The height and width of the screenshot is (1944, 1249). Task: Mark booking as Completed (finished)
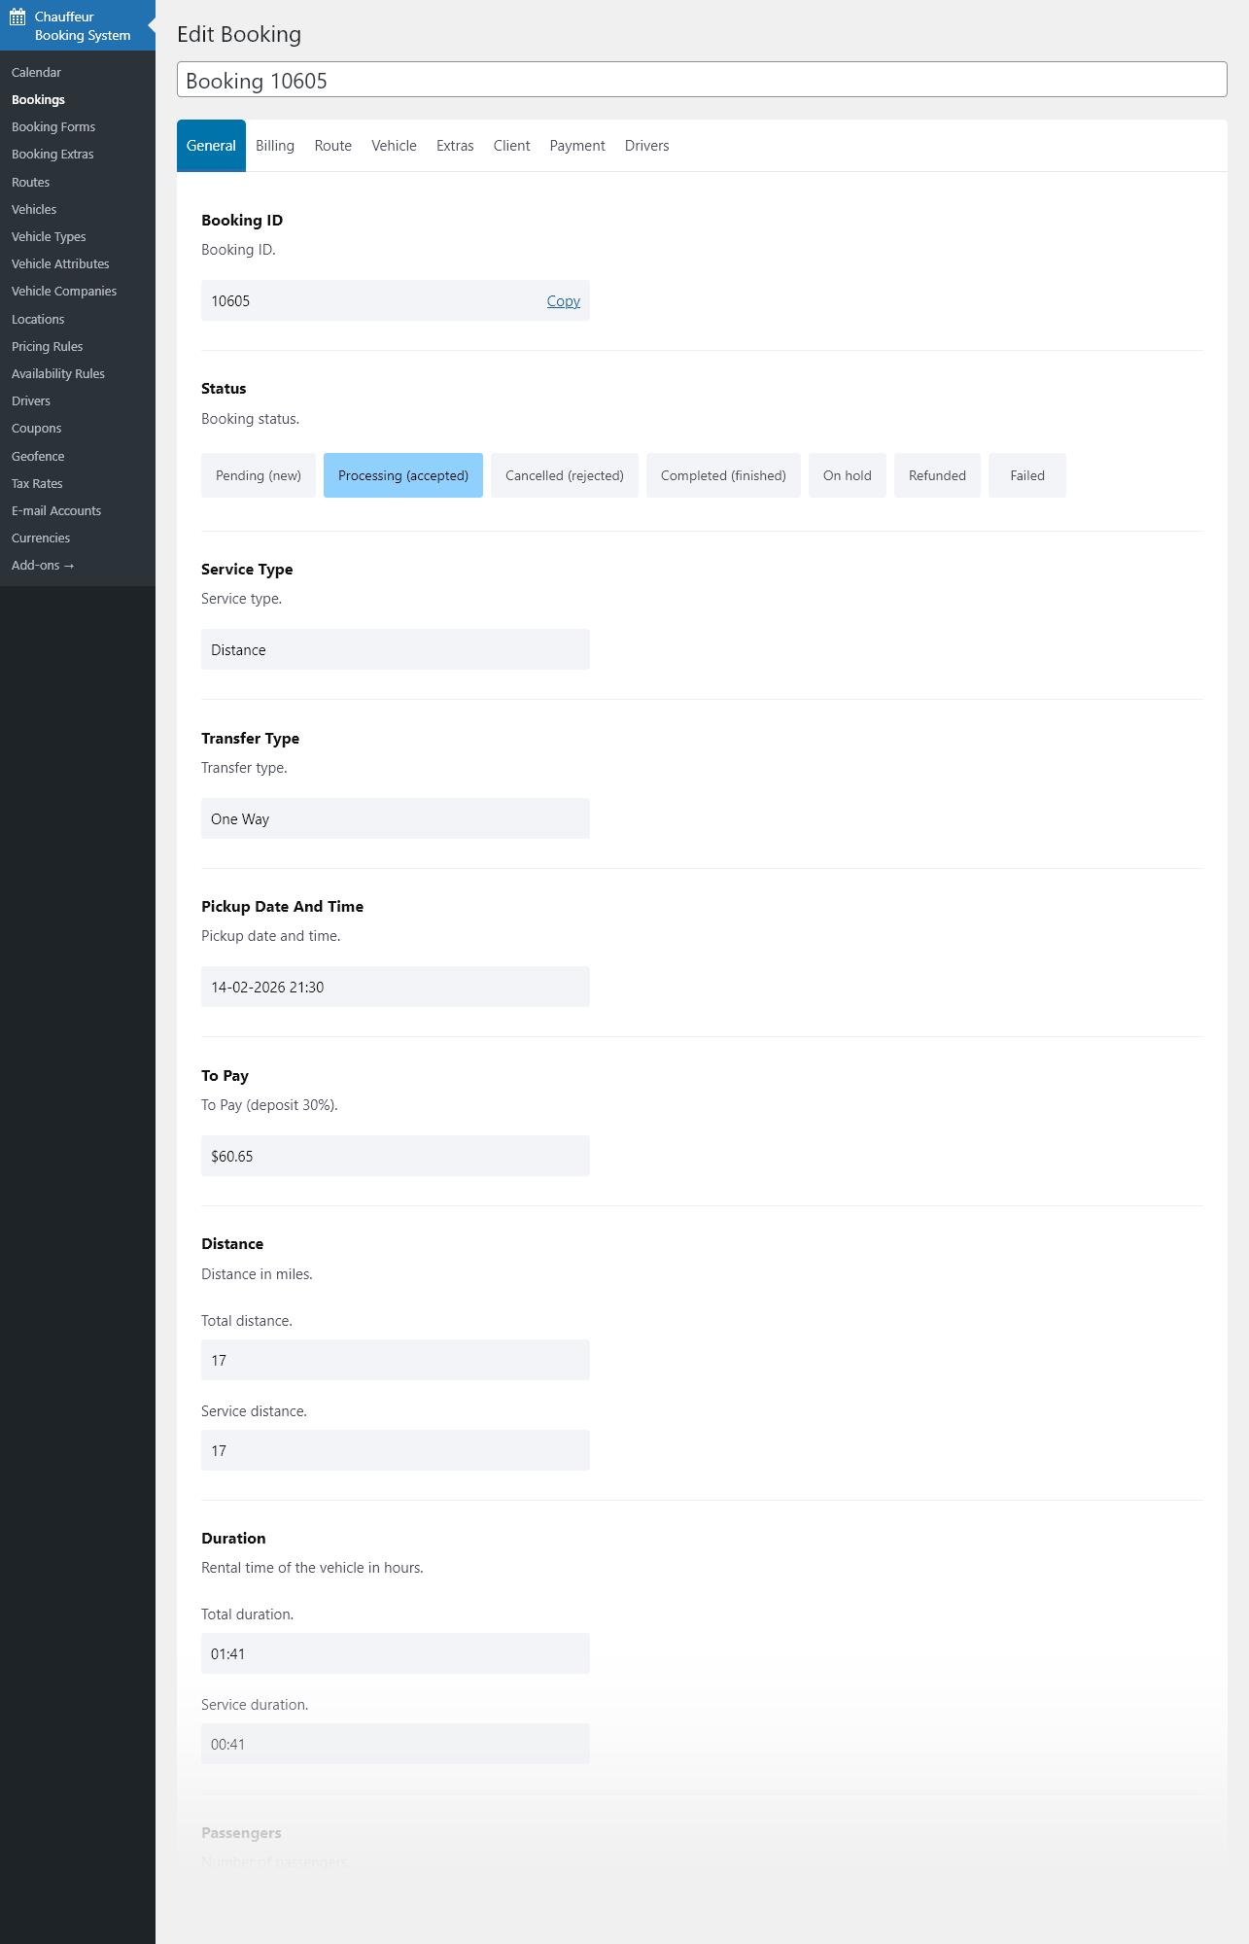[x=722, y=475]
